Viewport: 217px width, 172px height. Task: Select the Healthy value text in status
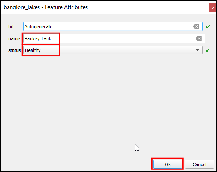[33, 50]
